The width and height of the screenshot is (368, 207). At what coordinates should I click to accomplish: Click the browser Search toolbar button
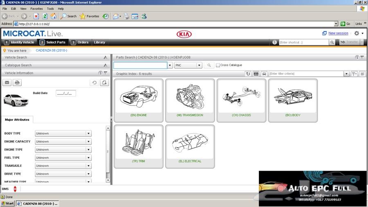[x=69, y=16]
